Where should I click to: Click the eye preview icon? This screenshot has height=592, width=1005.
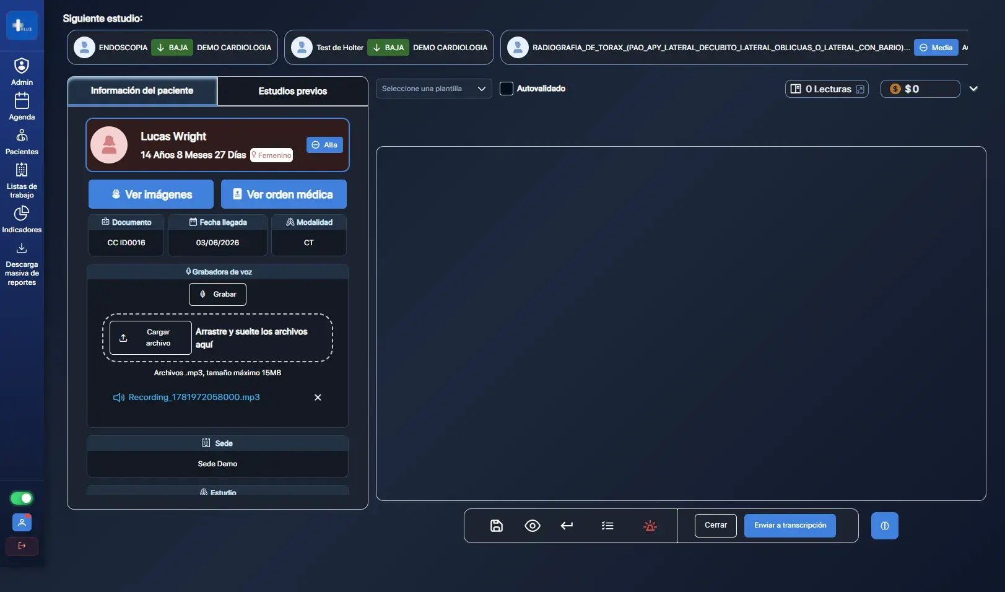pos(533,526)
